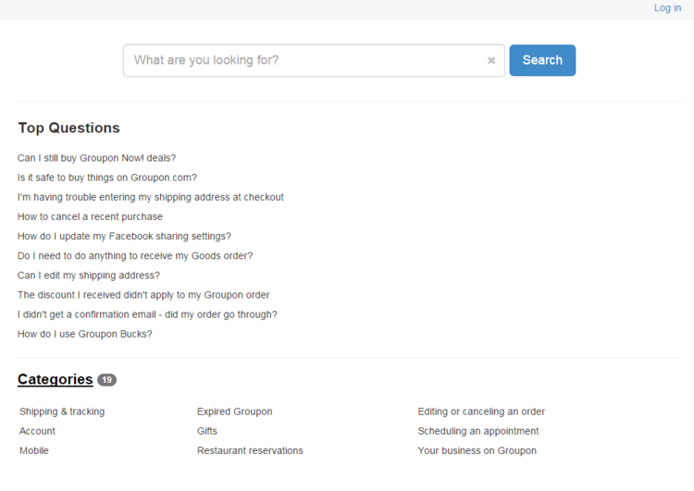694x491 pixels.
Task: Open 'How do I use Groupon Bucks?'
Action: (x=84, y=334)
